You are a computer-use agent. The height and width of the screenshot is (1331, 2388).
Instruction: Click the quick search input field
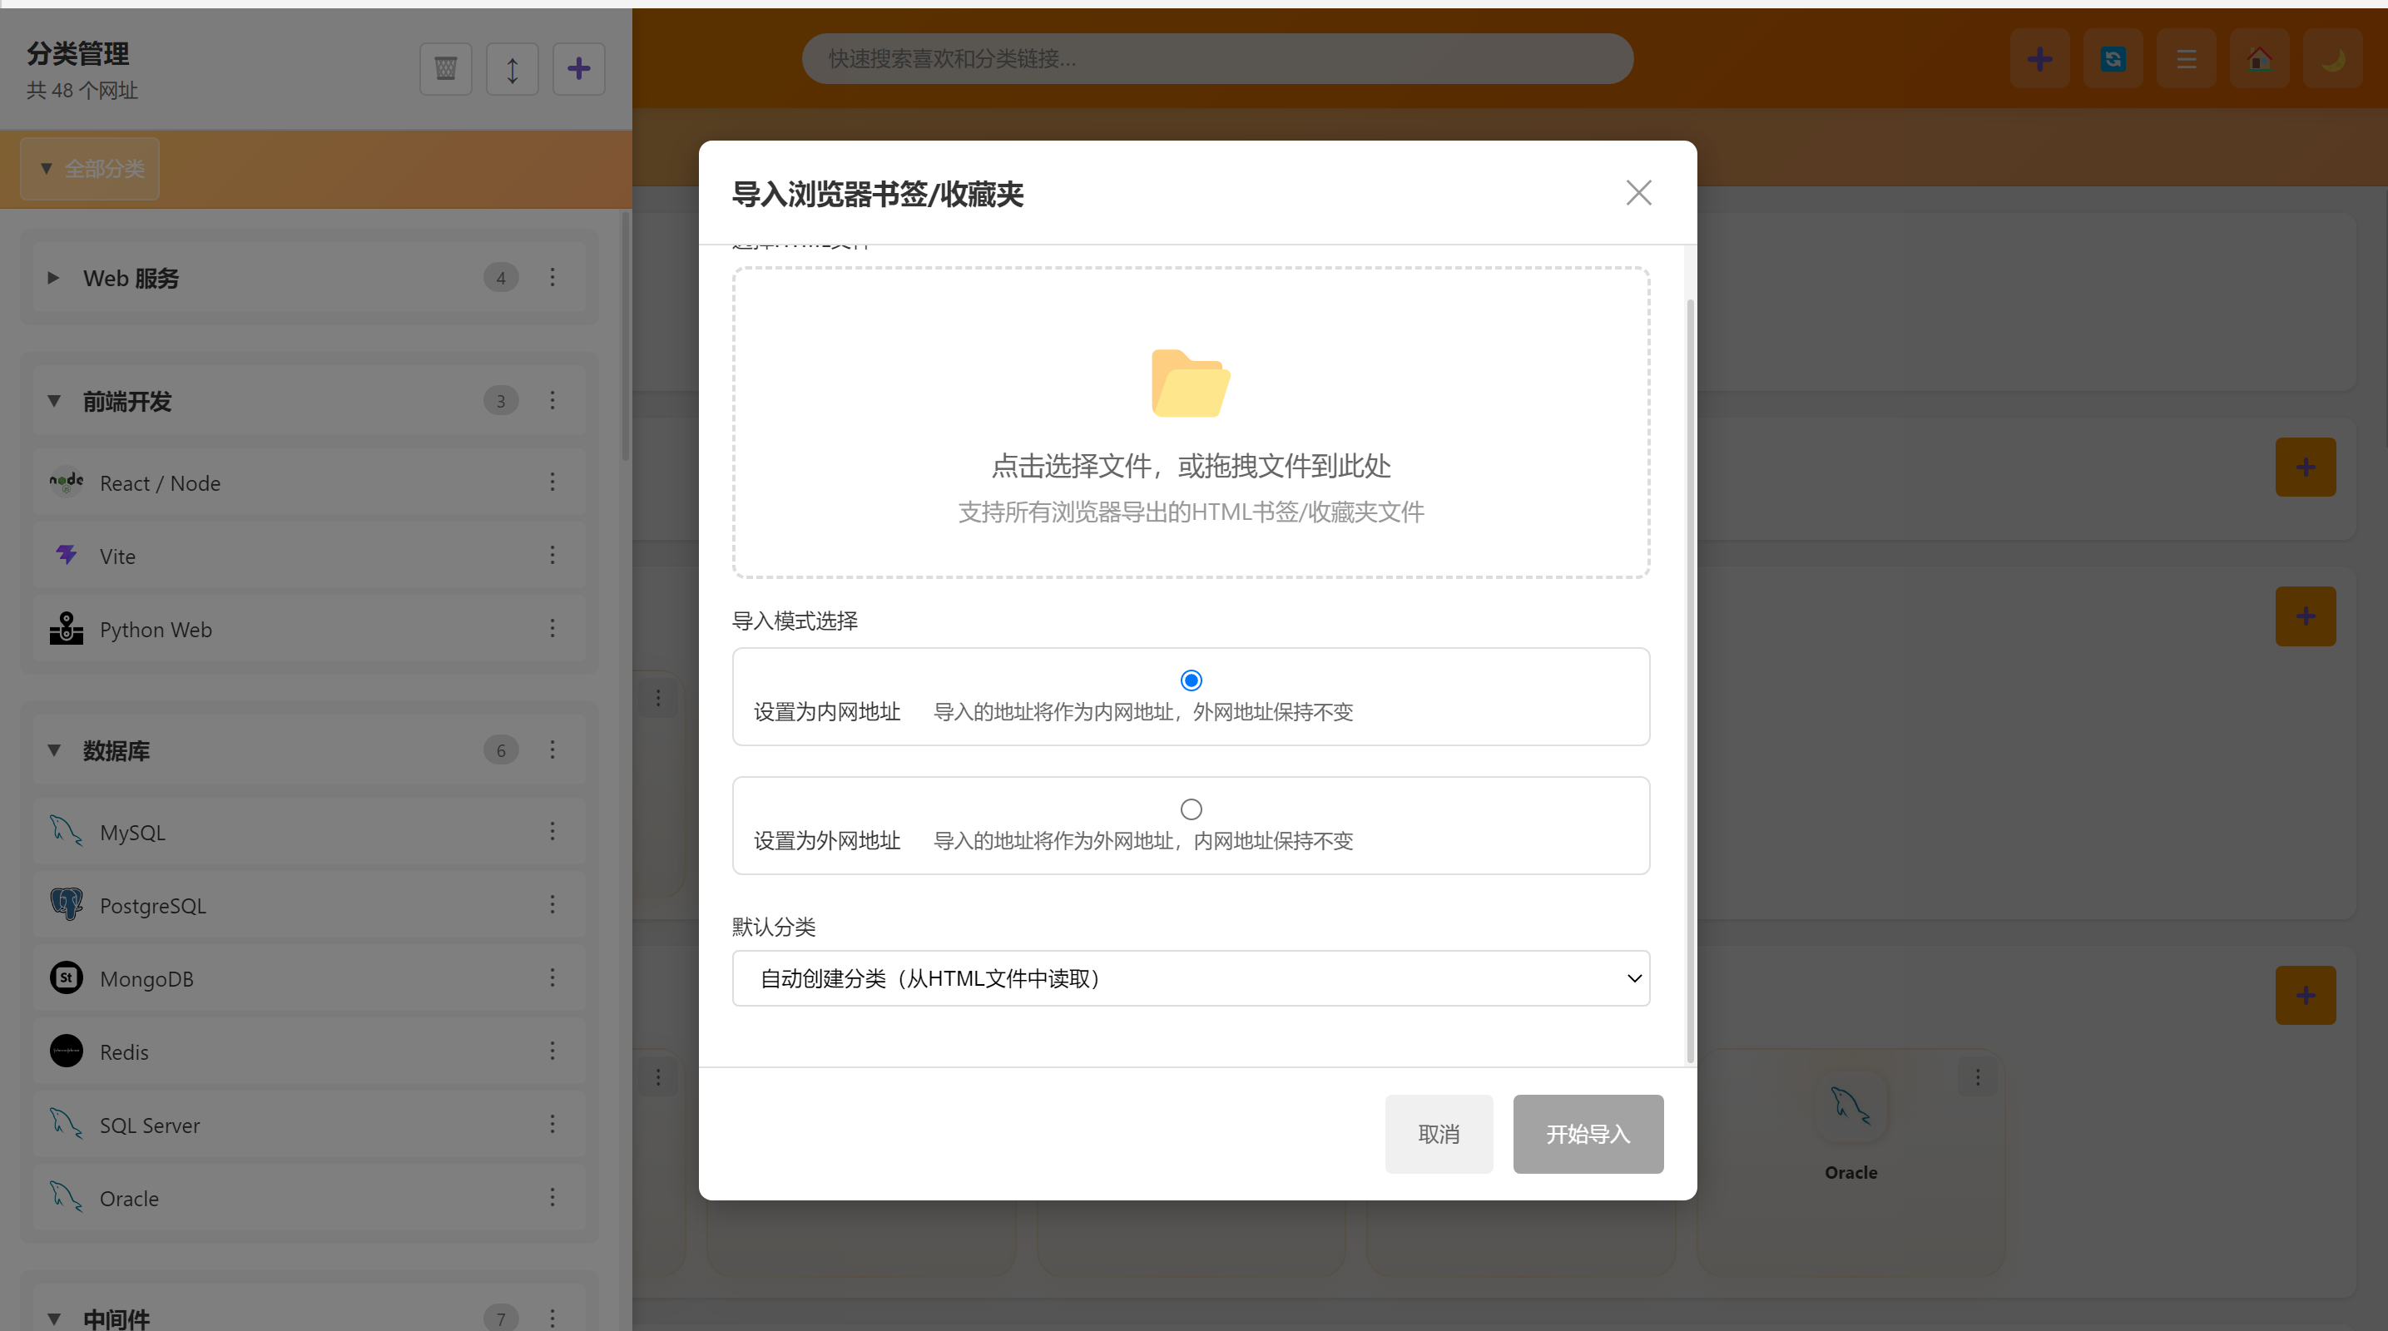coord(1217,58)
